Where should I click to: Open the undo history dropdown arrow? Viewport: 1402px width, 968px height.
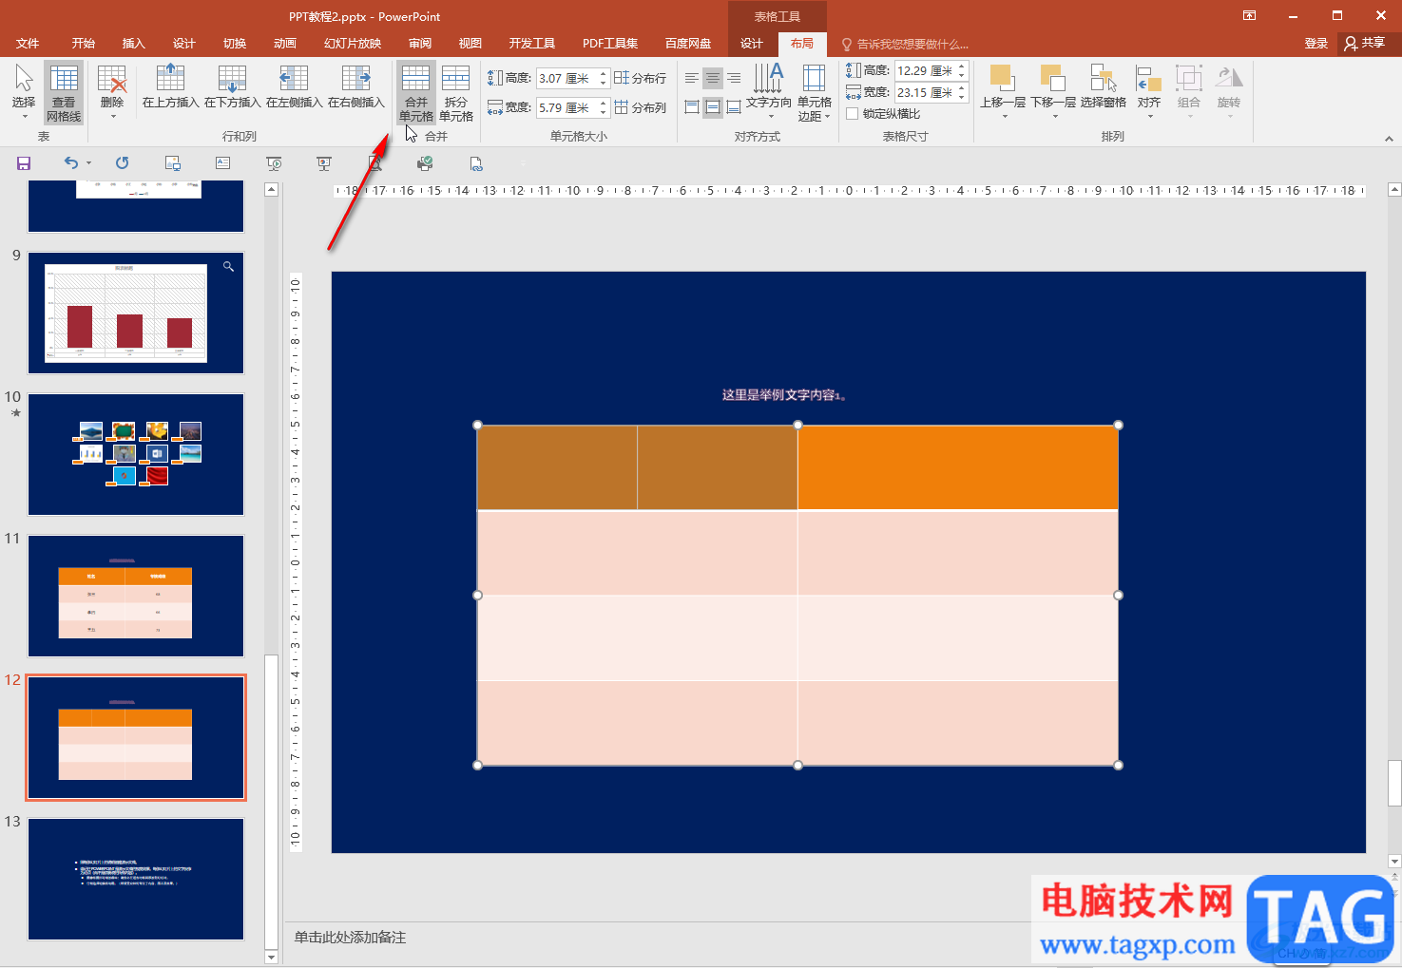pos(89,163)
